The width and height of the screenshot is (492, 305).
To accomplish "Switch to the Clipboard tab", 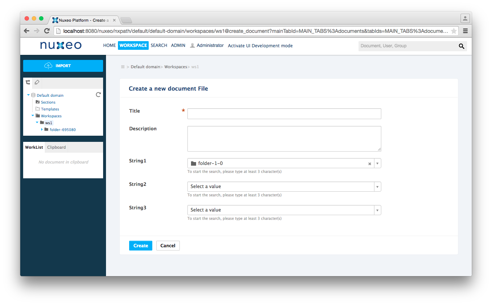I will pos(56,147).
